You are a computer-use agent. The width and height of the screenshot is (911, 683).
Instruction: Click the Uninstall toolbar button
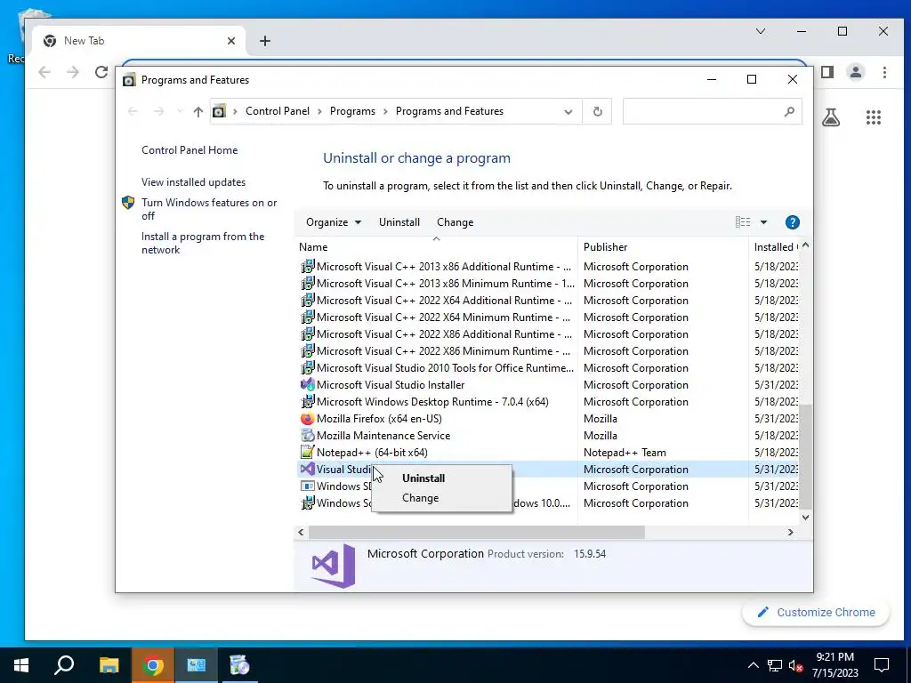coord(399,221)
